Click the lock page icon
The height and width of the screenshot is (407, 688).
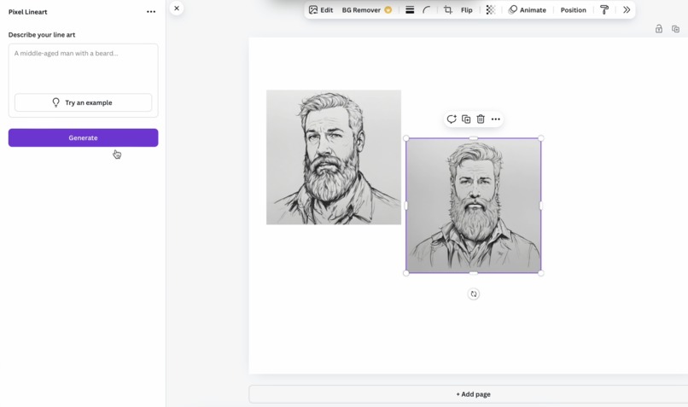pos(659,29)
